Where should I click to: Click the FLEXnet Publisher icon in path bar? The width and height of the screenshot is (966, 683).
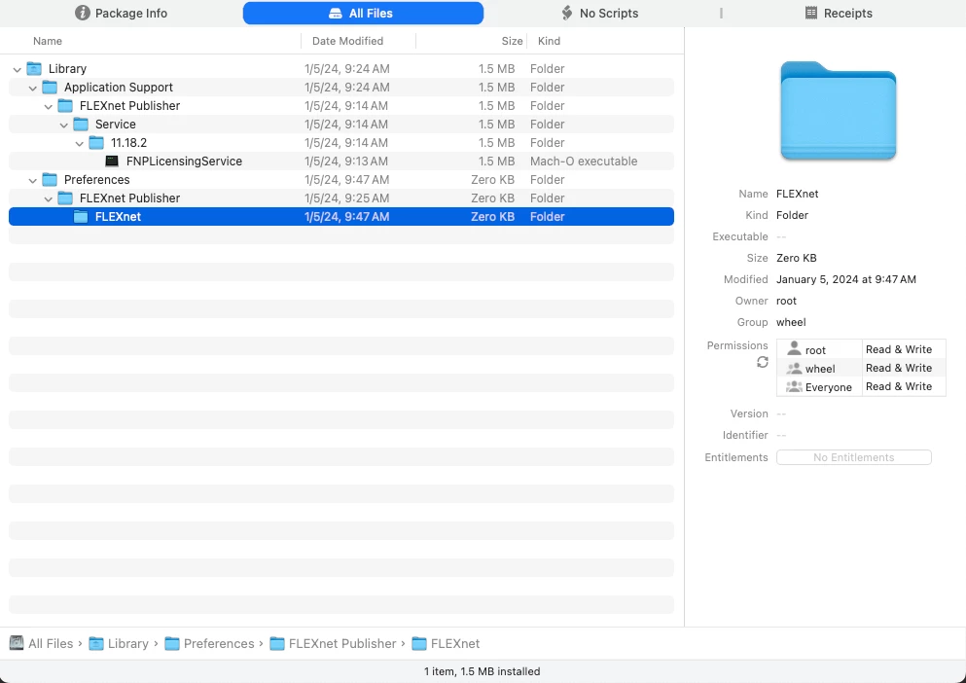coord(277,643)
